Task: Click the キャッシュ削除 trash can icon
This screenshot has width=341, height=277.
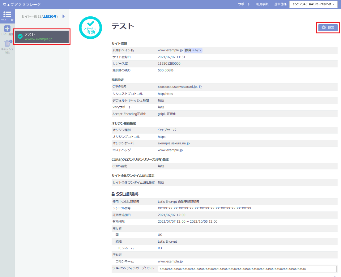Action: [x=7, y=44]
